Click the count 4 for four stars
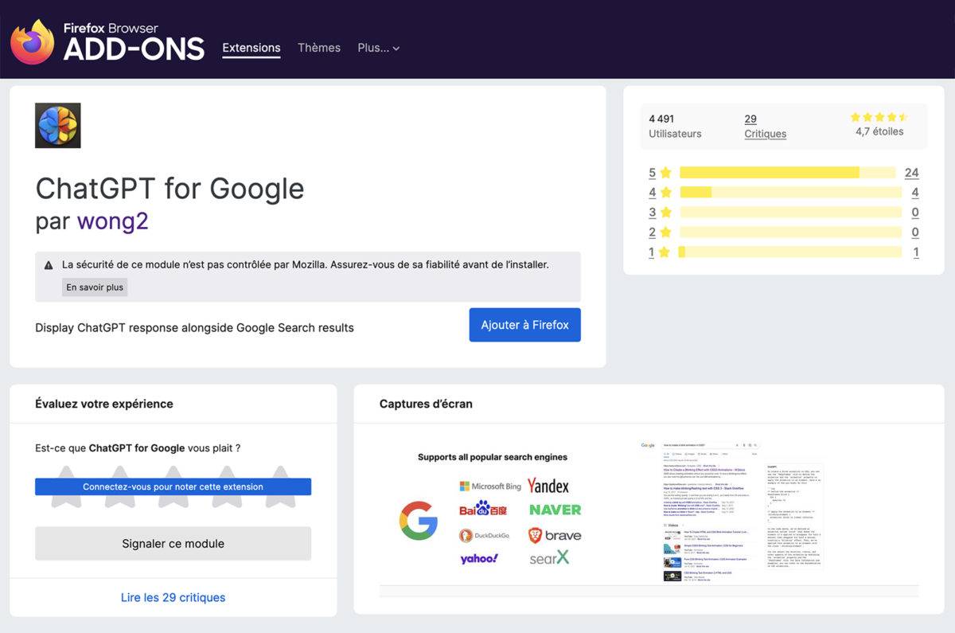Viewport: 955px width, 633px height. point(915,193)
